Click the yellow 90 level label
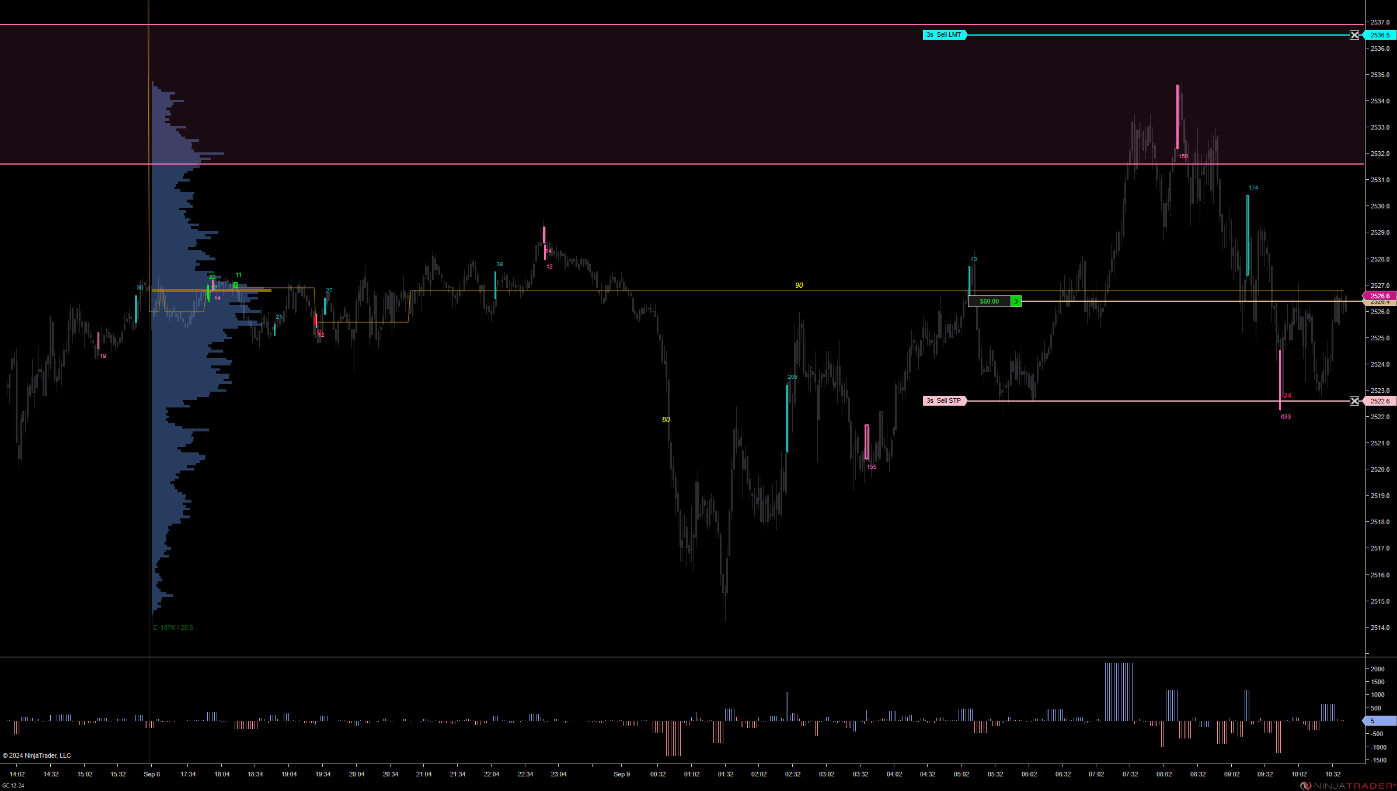Screen dimensions: 1397x791 (x=799, y=285)
